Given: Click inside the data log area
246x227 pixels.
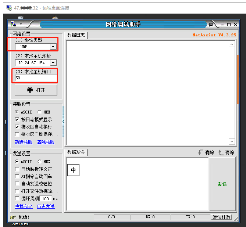Looking at the screenshot, I should (x=147, y=93).
